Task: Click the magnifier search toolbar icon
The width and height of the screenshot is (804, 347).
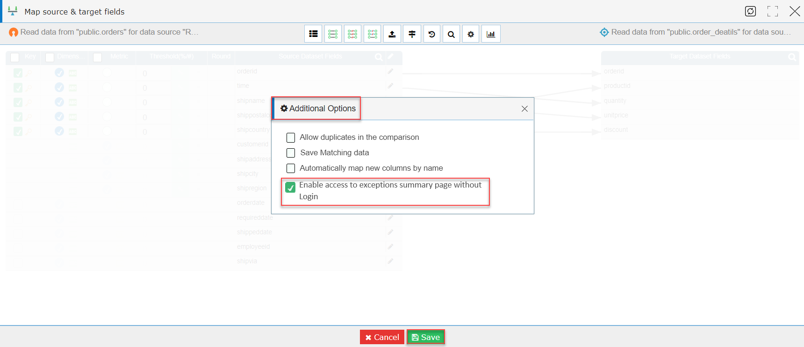Action: tap(451, 34)
